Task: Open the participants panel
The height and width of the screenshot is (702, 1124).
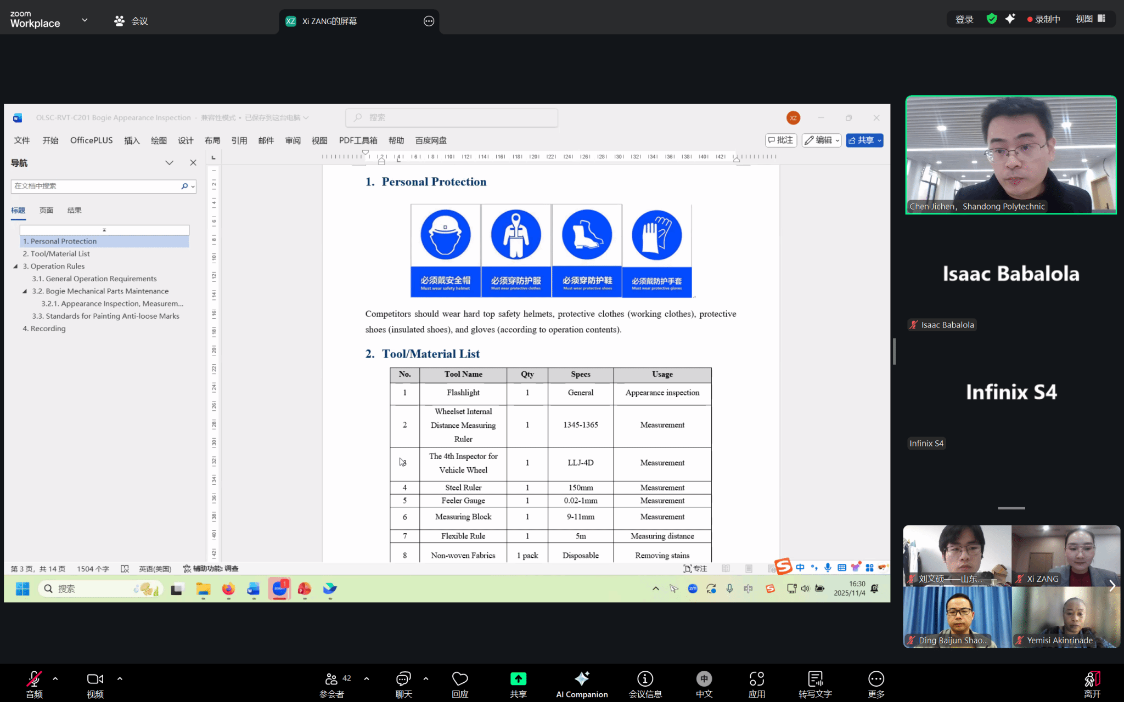Action: pos(331,679)
